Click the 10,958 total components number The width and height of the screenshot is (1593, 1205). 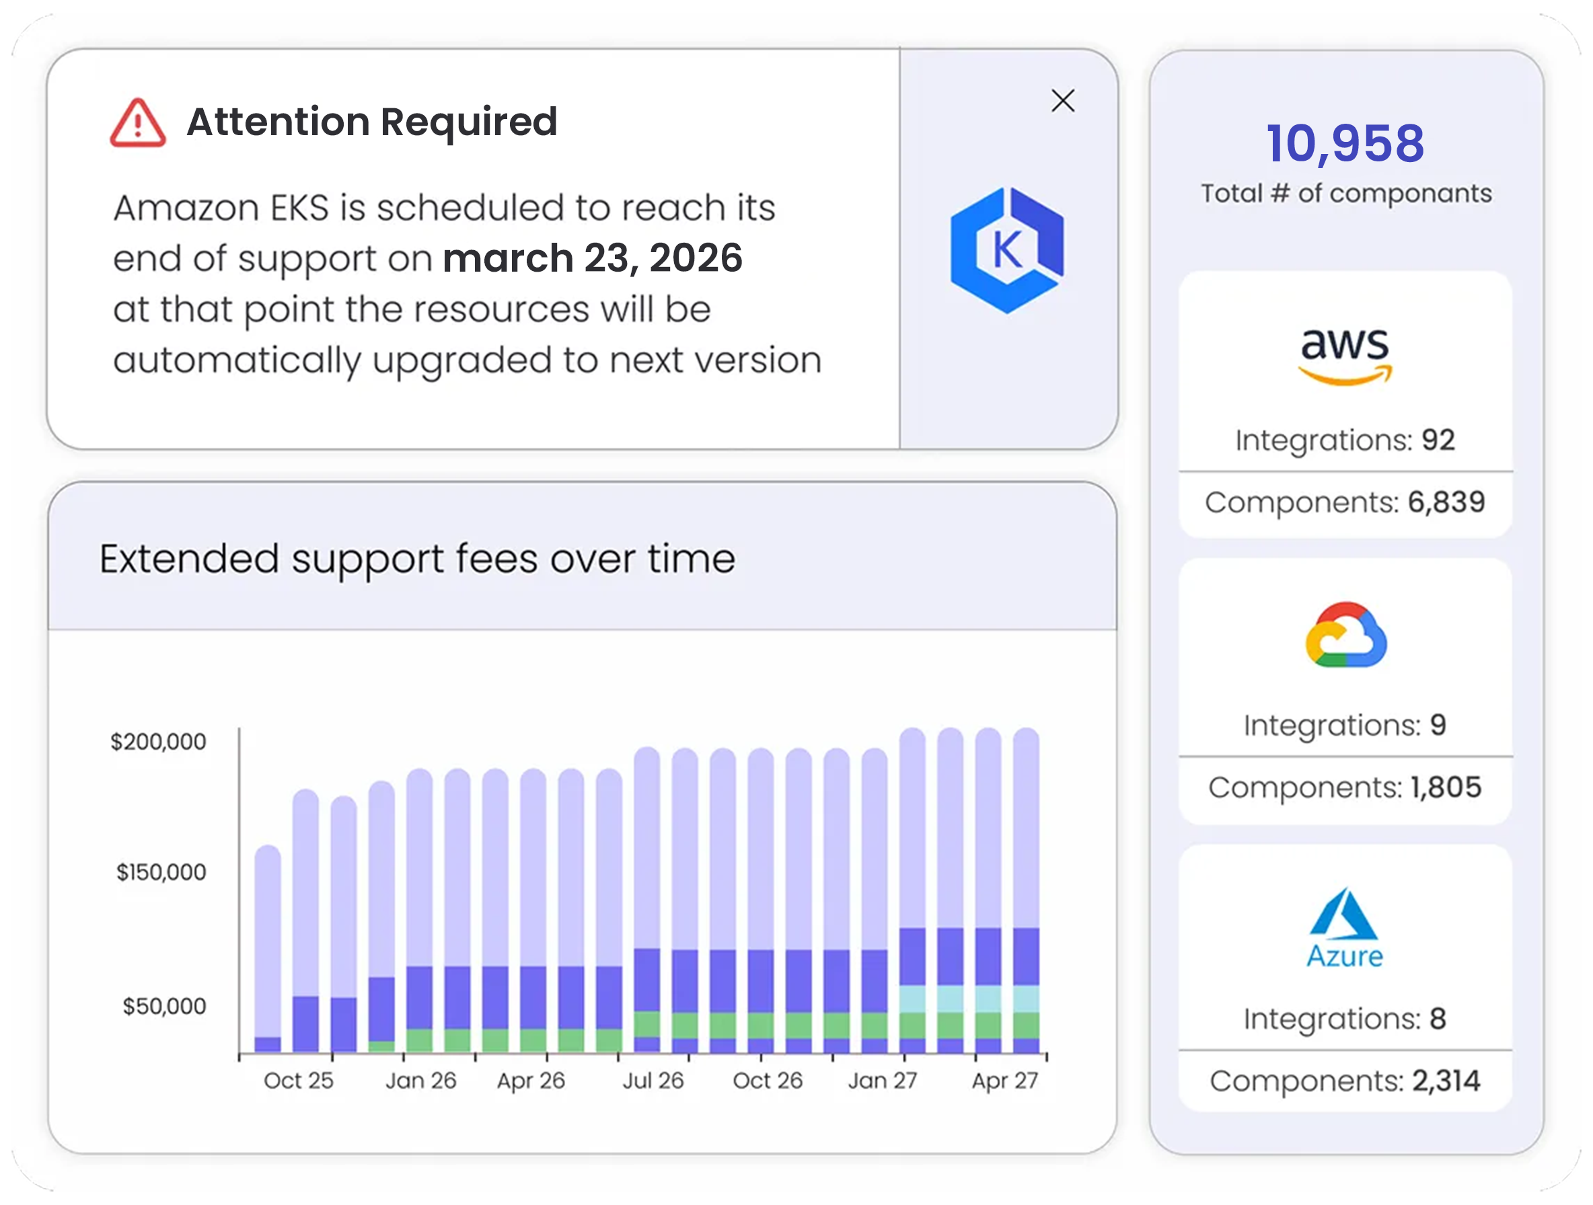coord(1345,143)
